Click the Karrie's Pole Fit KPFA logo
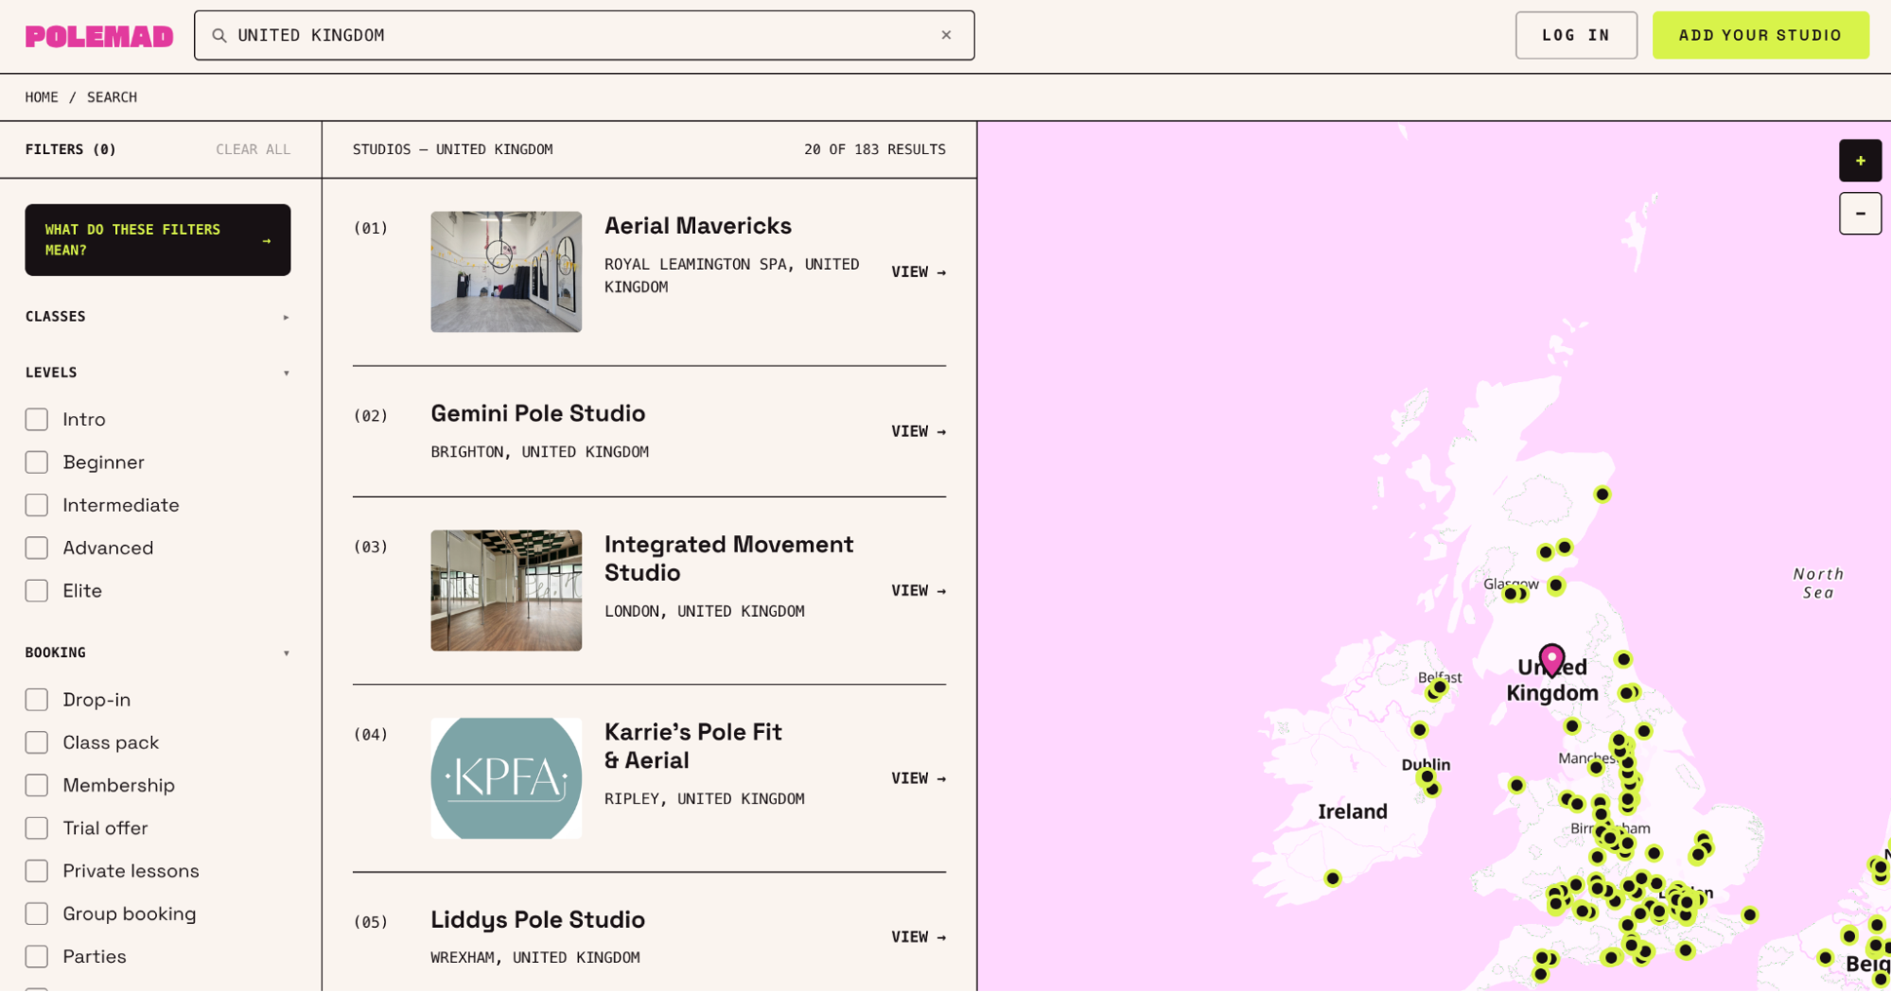1891x992 pixels. (506, 778)
